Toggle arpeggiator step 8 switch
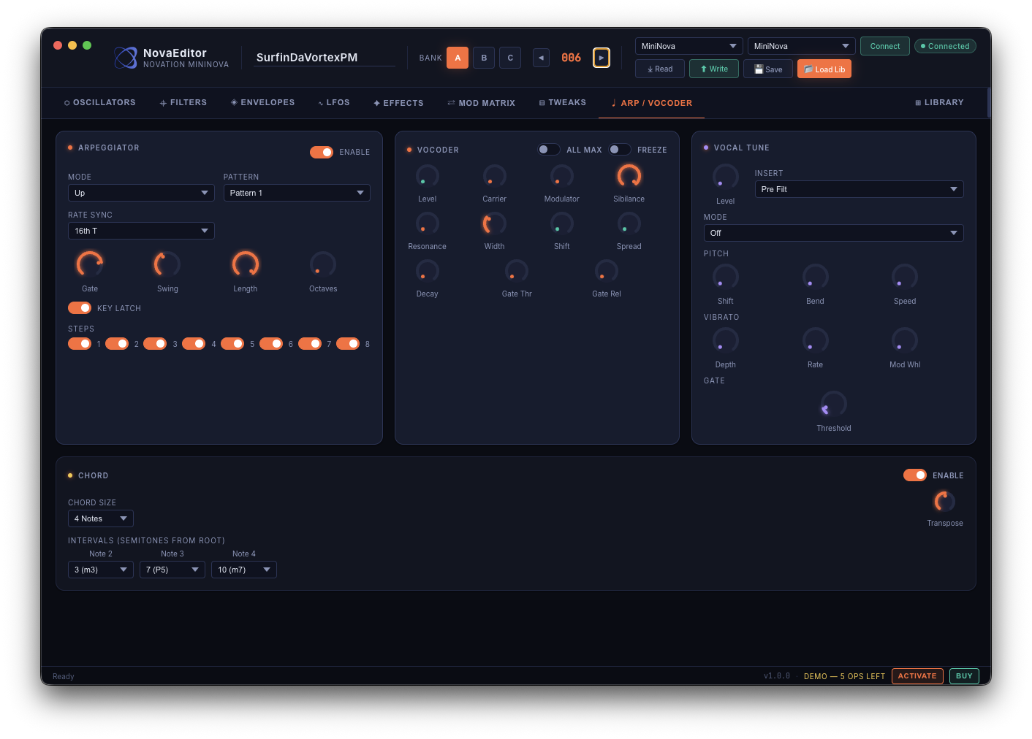Image resolution: width=1032 pixels, height=739 pixels. [348, 344]
